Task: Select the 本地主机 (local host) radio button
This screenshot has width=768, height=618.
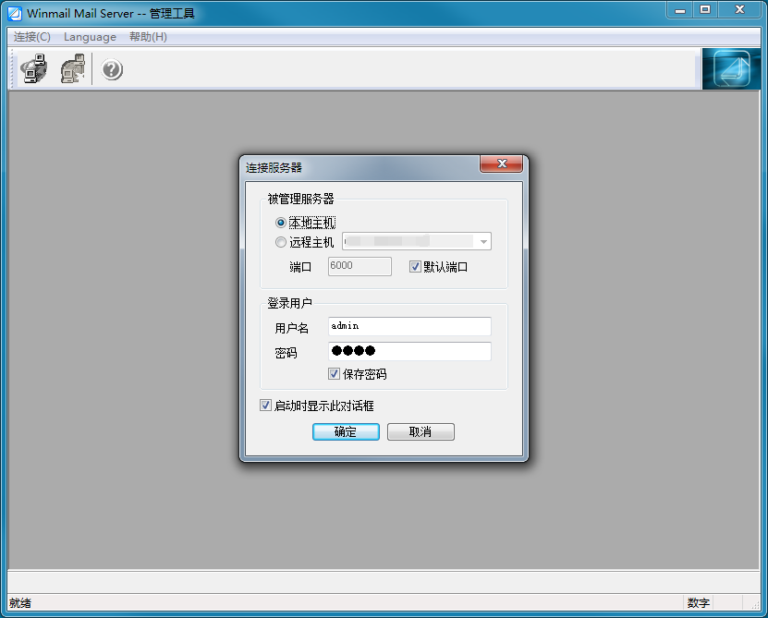Action: coord(280,222)
